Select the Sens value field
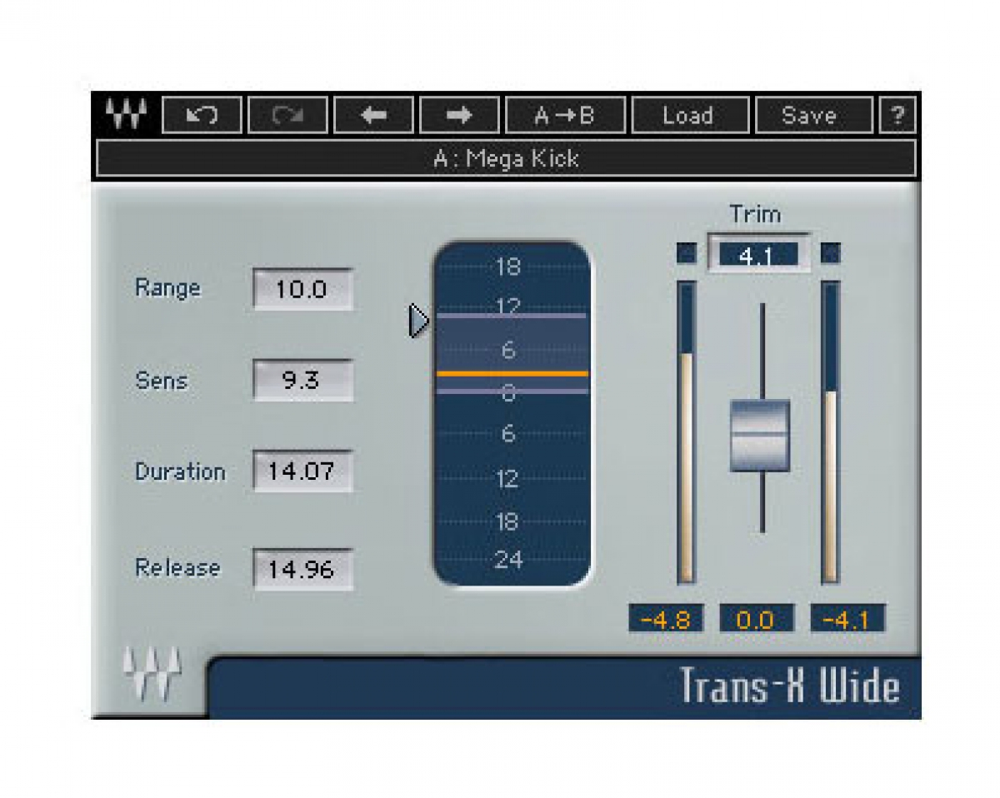This screenshot has width=1000, height=798. [302, 381]
